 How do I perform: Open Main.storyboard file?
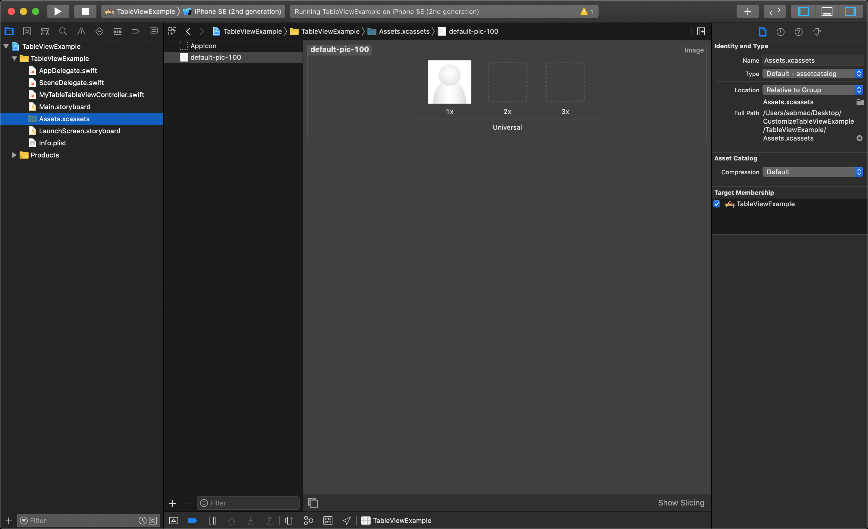(64, 106)
